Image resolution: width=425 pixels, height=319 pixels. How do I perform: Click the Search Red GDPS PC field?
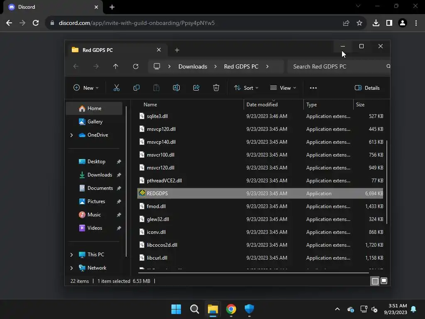tap(339, 66)
